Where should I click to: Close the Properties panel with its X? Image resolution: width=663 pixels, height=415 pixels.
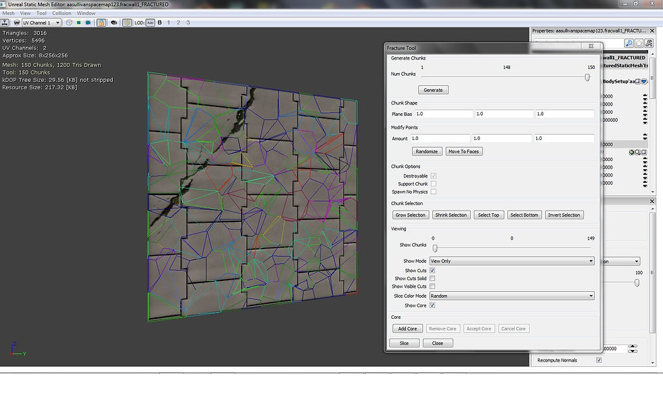(652, 31)
